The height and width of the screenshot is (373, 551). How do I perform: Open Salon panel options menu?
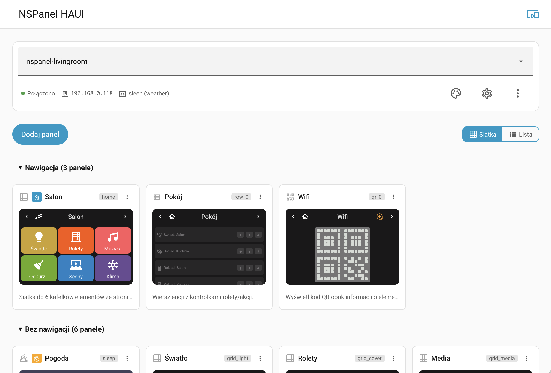coord(127,197)
